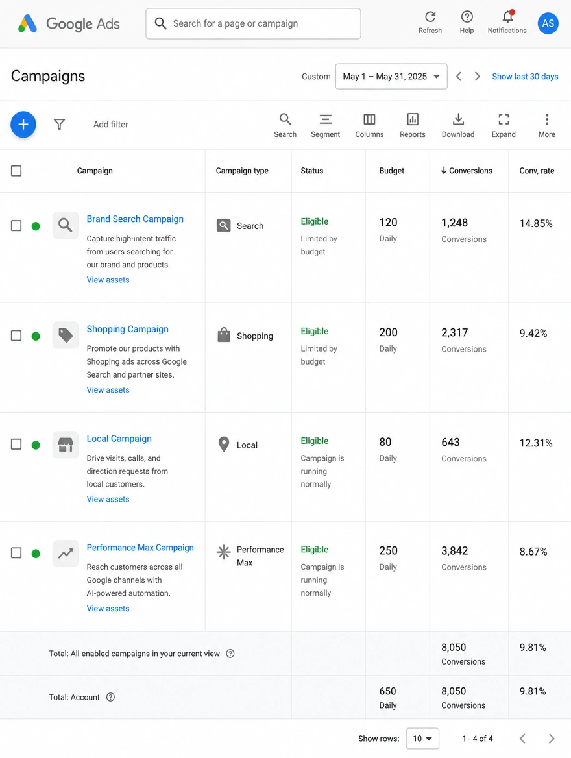Go to previous date range arrow
Viewport: 571px width, 758px height.
click(459, 77)
